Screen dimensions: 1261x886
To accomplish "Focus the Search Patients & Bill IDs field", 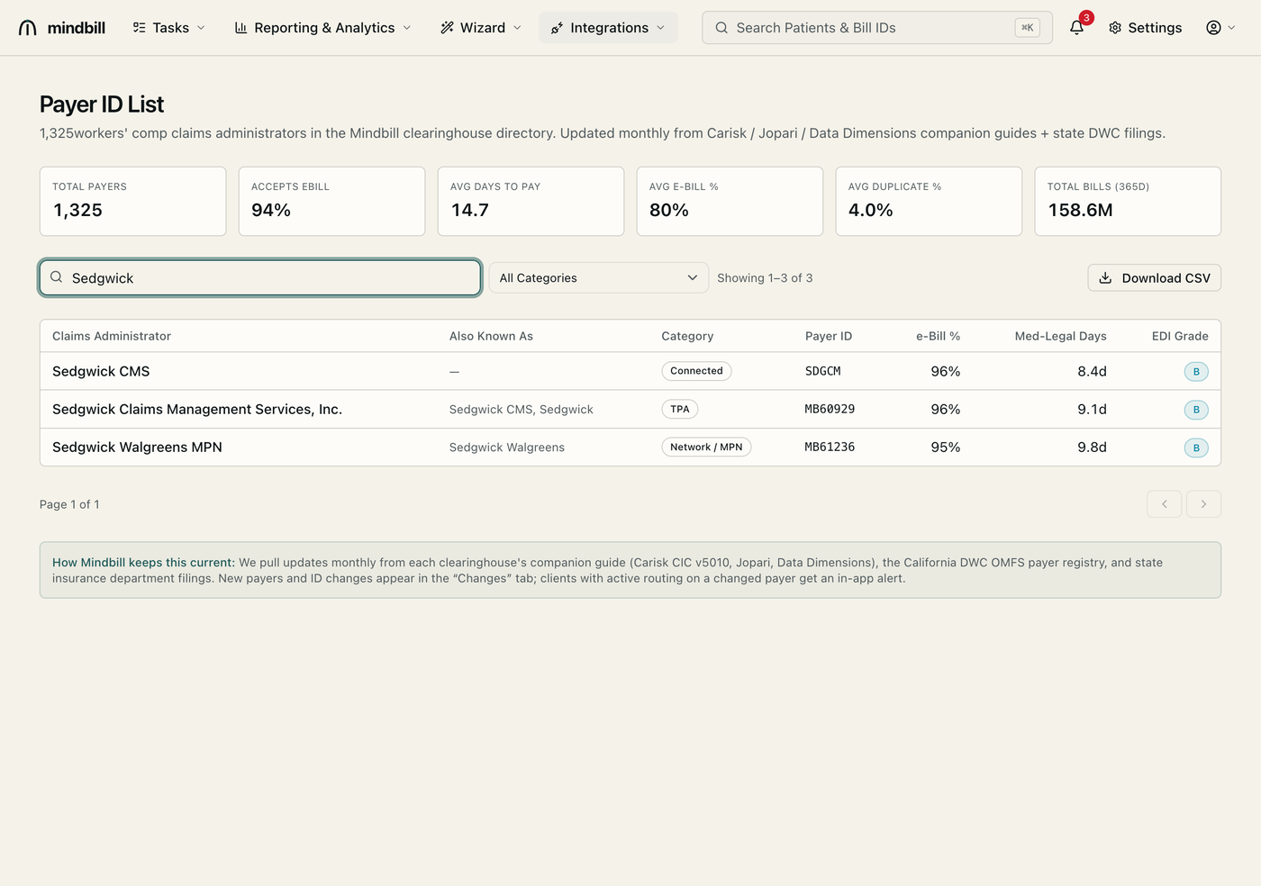I will click(x=877, y=28).
